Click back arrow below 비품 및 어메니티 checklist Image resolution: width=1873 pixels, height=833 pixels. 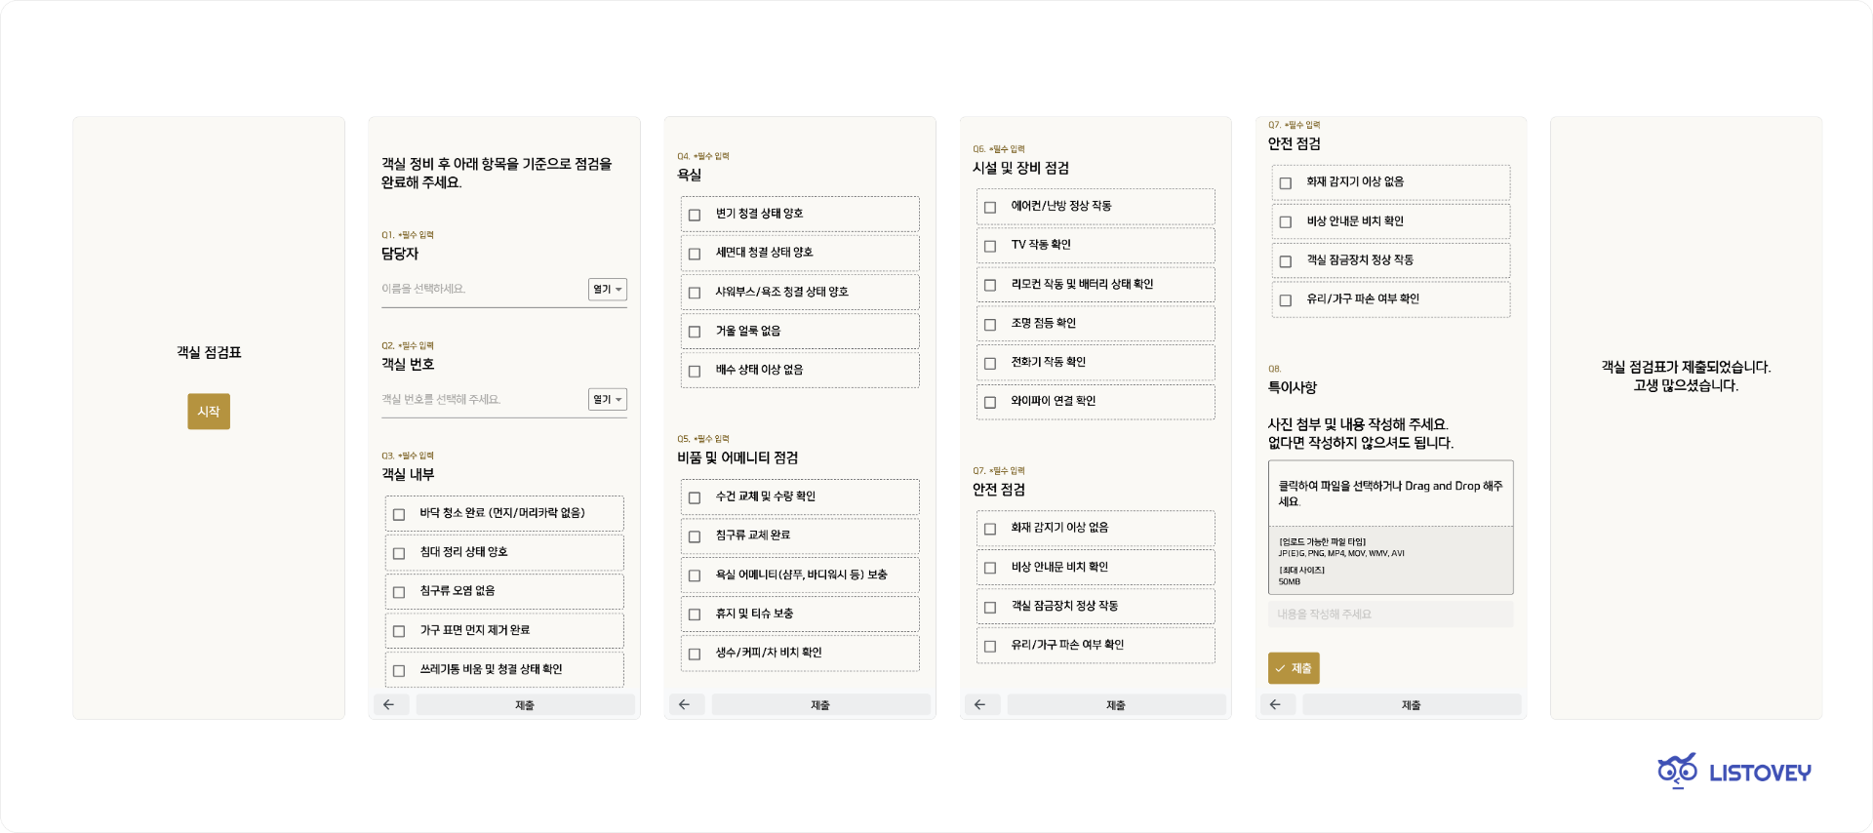(x=685, y=704)
